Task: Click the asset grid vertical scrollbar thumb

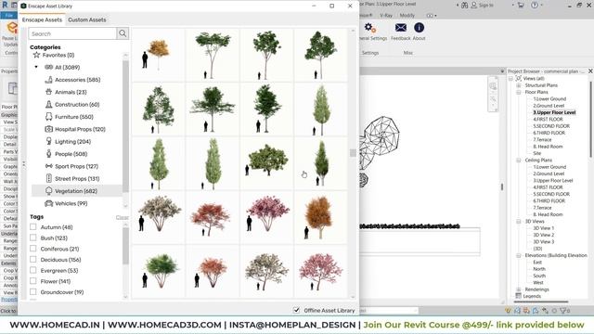Action: coord(353,152)
